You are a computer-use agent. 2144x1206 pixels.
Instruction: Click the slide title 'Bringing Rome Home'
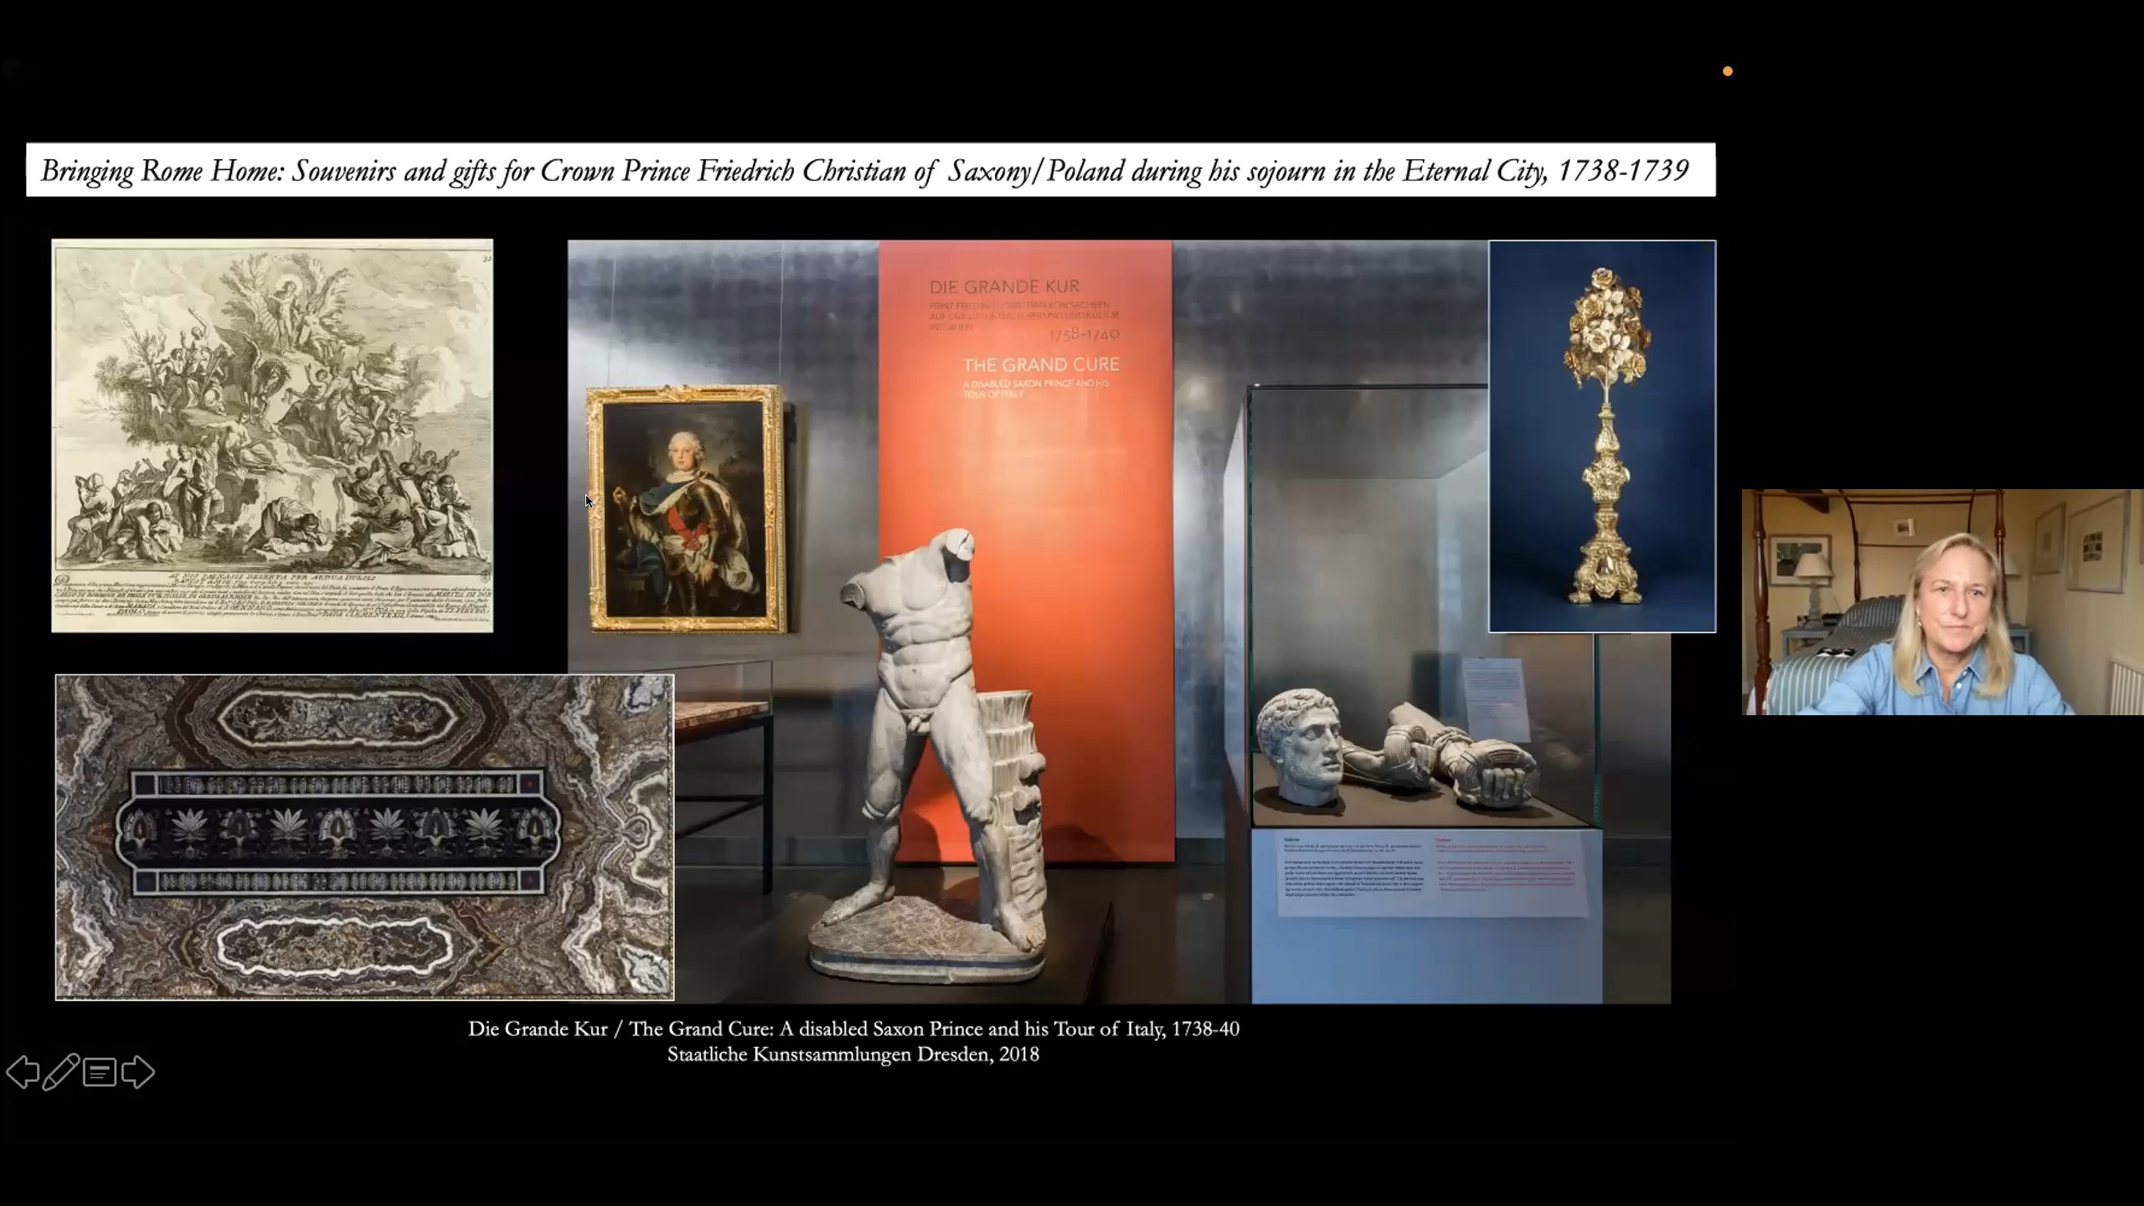tap(871, 170)
